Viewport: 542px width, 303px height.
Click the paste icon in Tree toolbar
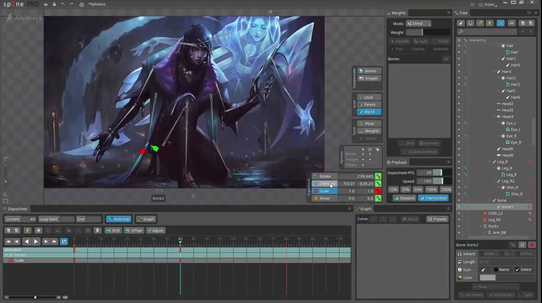(531, 23)
